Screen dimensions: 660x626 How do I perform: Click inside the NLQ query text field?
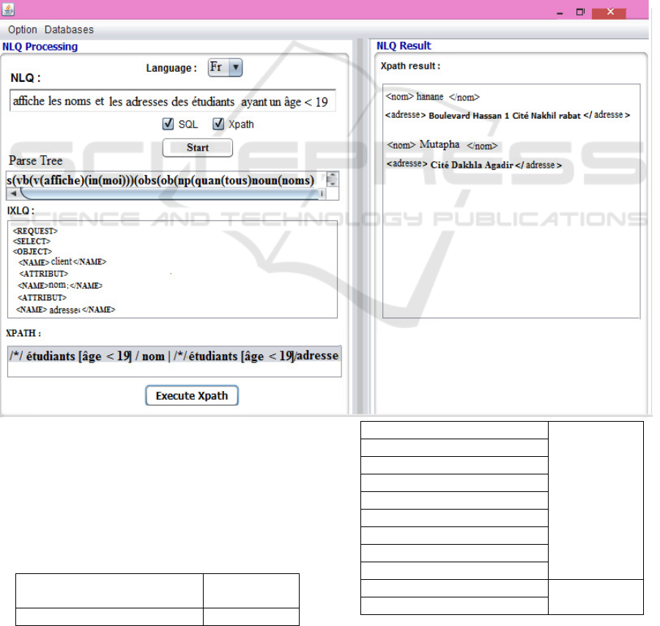click(172, 102)
